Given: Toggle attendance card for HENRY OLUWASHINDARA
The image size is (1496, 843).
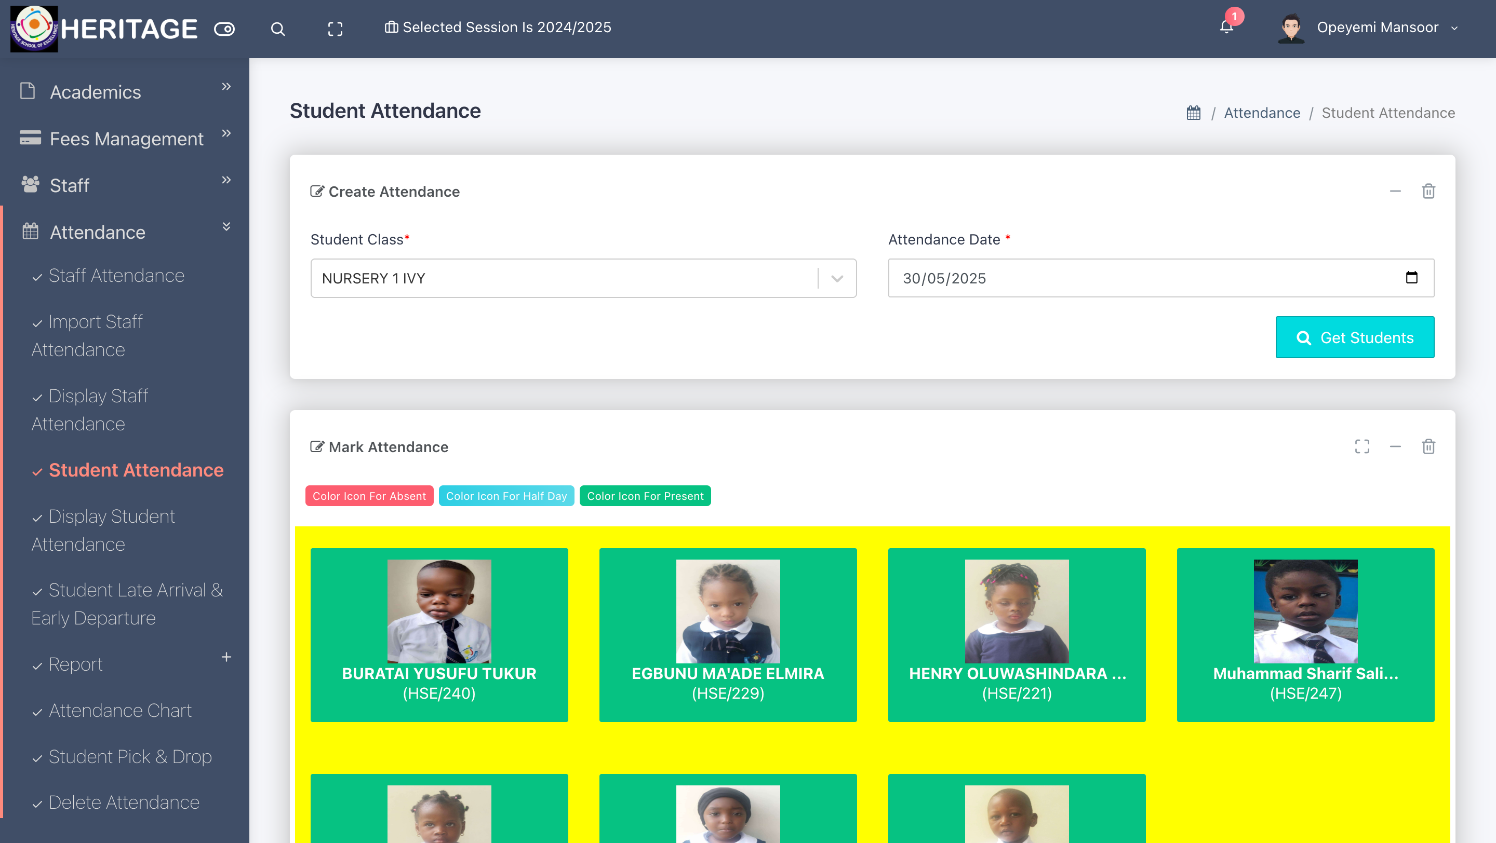Looking at the screenshot, I should pyautogui.click(x=1017, y=635).
